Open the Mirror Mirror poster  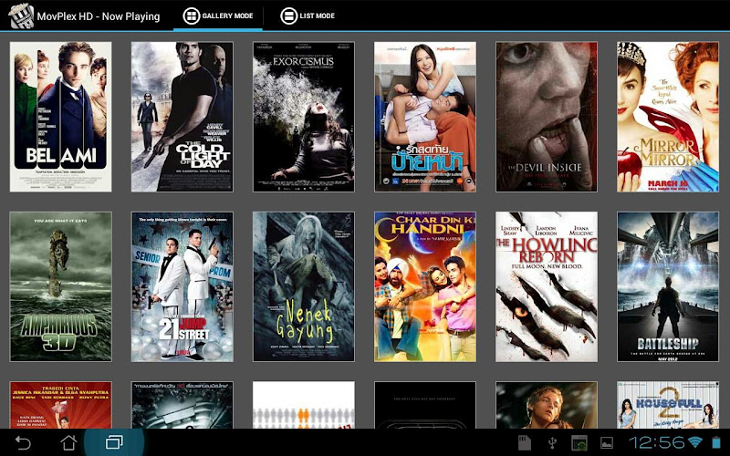(x=668, y=117)
